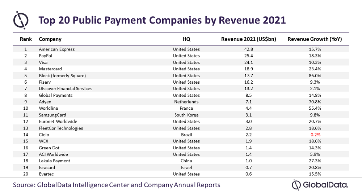This screenshot has height=193, width=362.
Task: Select the 'Cielo' company cell
Action: click(x=44, y=135)
